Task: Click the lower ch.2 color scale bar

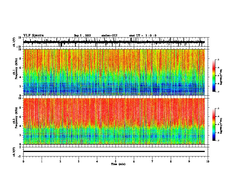Action: pos(214,125)
